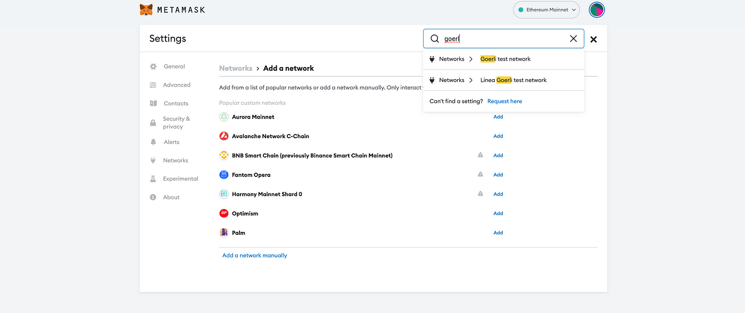Select the Optimism network label
The height and width of the screenshot is (313, 745).
pos(245,214)
